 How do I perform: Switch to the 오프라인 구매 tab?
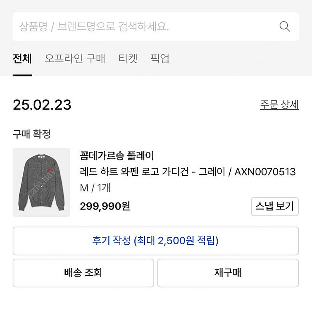[x=75, y=59]
